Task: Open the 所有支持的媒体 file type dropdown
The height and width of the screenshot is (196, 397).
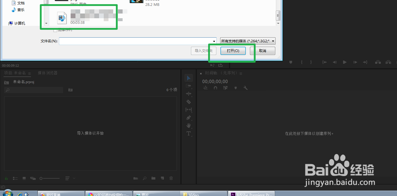Action: click(x=248, y=41)
